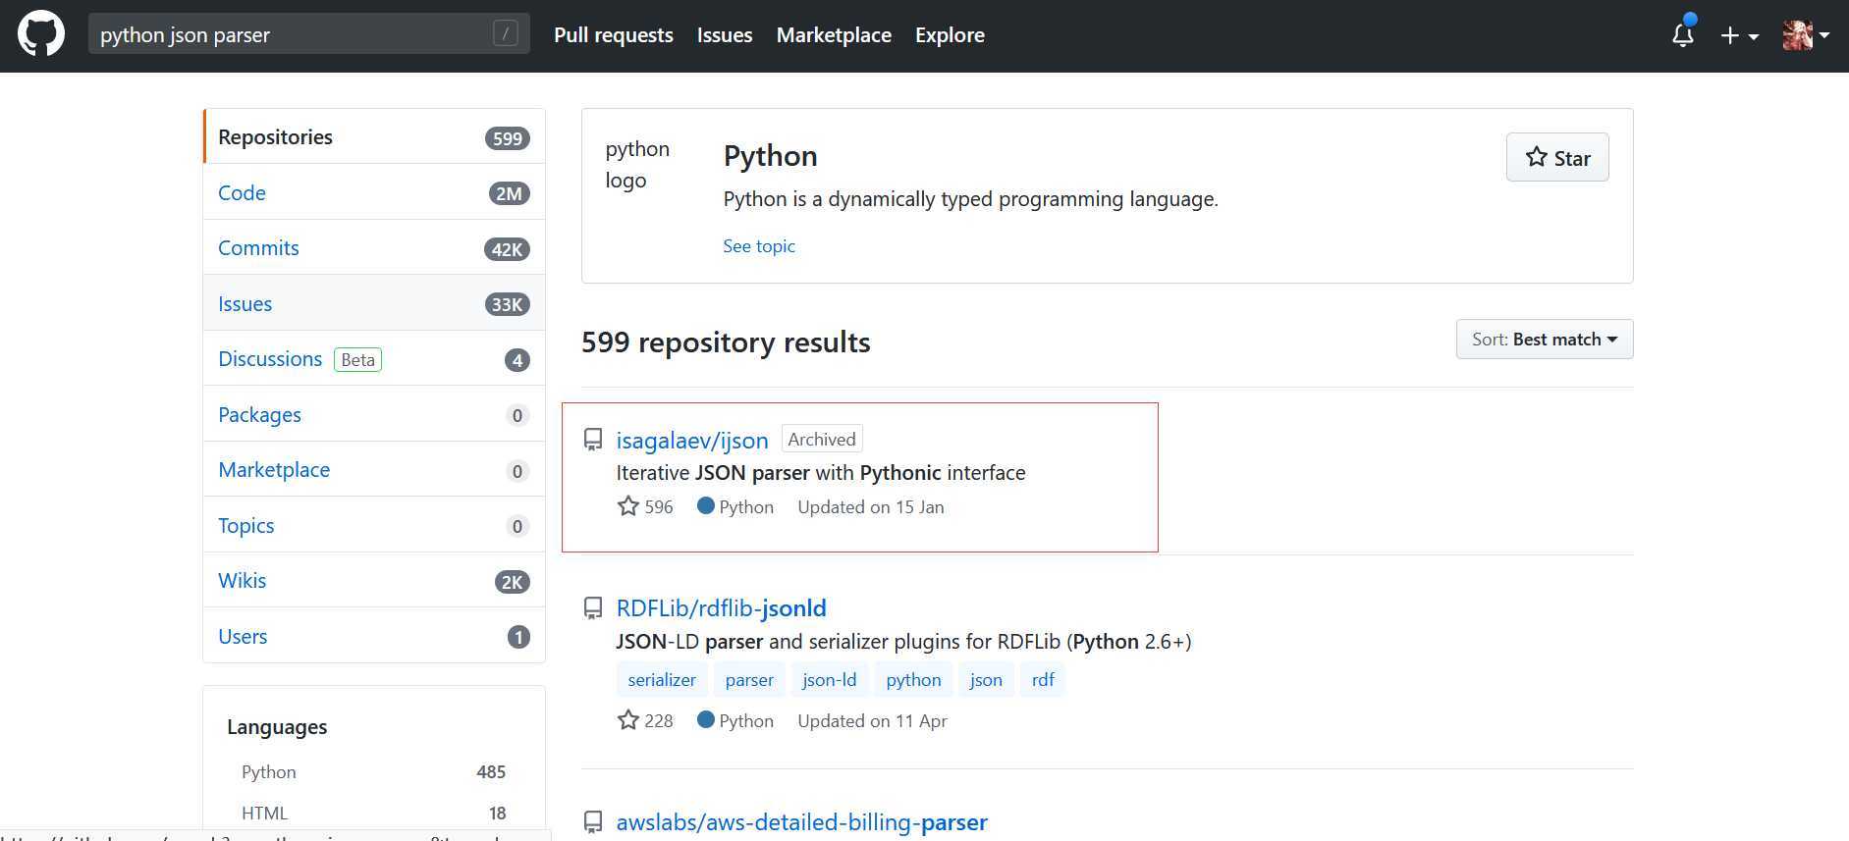Click the Python language dot on ijson
This screenshot has width=1849, height=841.
click(x=705, y=506)
